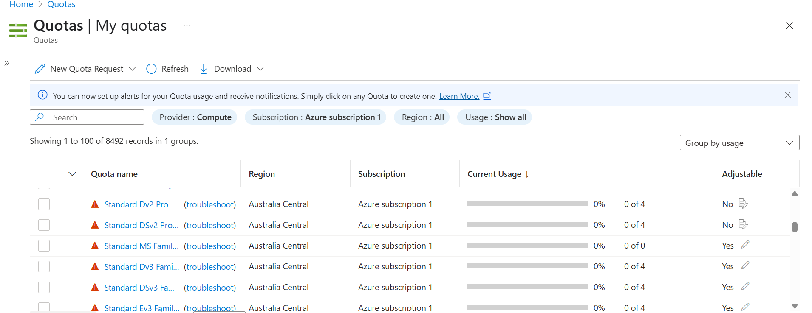
Task: Click troubleshoot for Standard Dv2 Pro...
Action: pos(210,204)
